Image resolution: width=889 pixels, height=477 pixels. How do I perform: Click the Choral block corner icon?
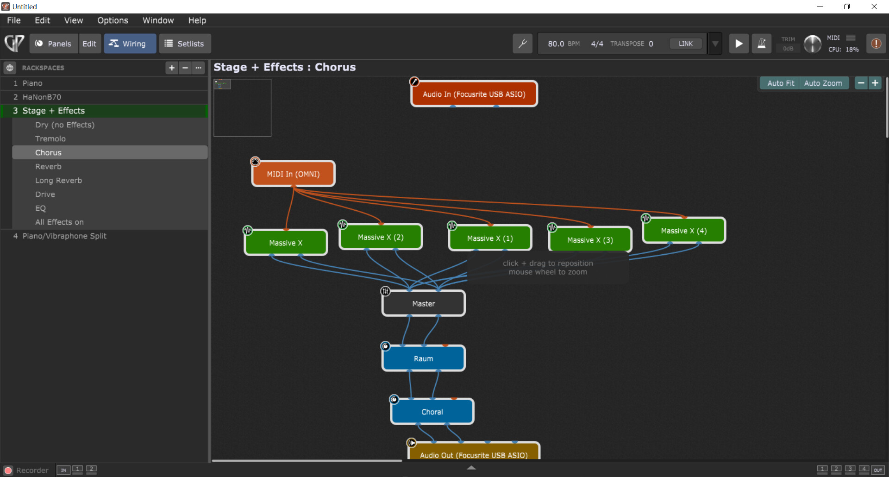(x=394, y=399)
